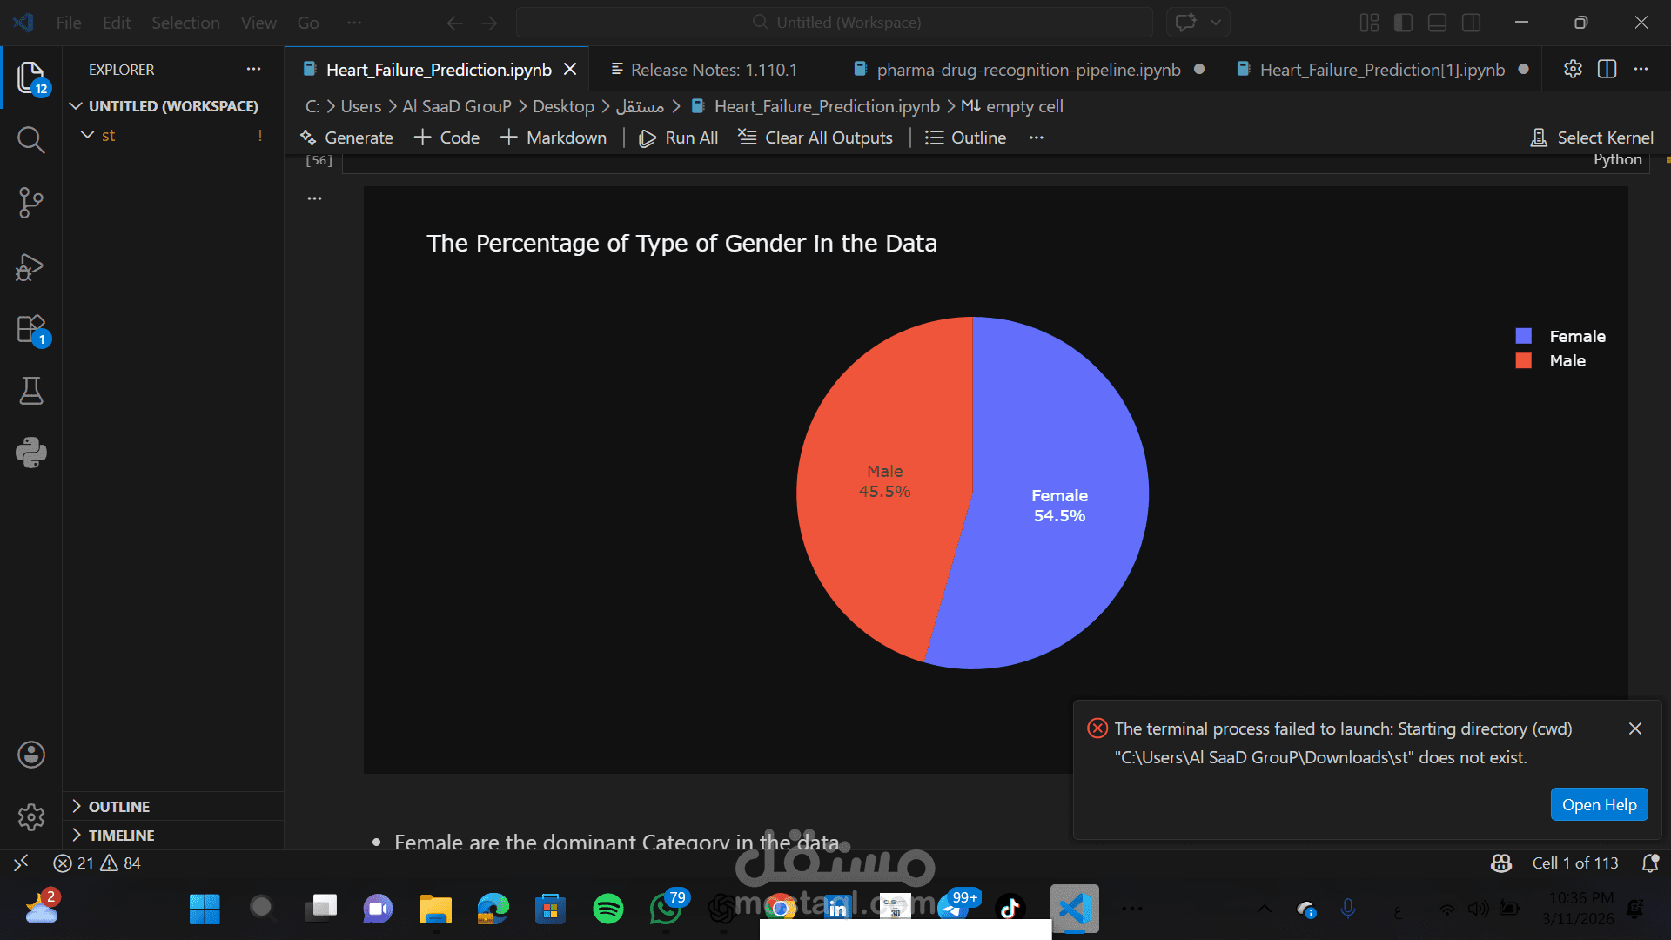Switch to pharma-drug-recognition-pipeline.ipynb tab
Viewport: 1671px width, 940px height.
[x=1028, y=70]
